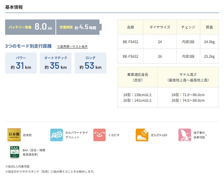Click the バッテリー容量 8.0Ah panel

[30, 27]
